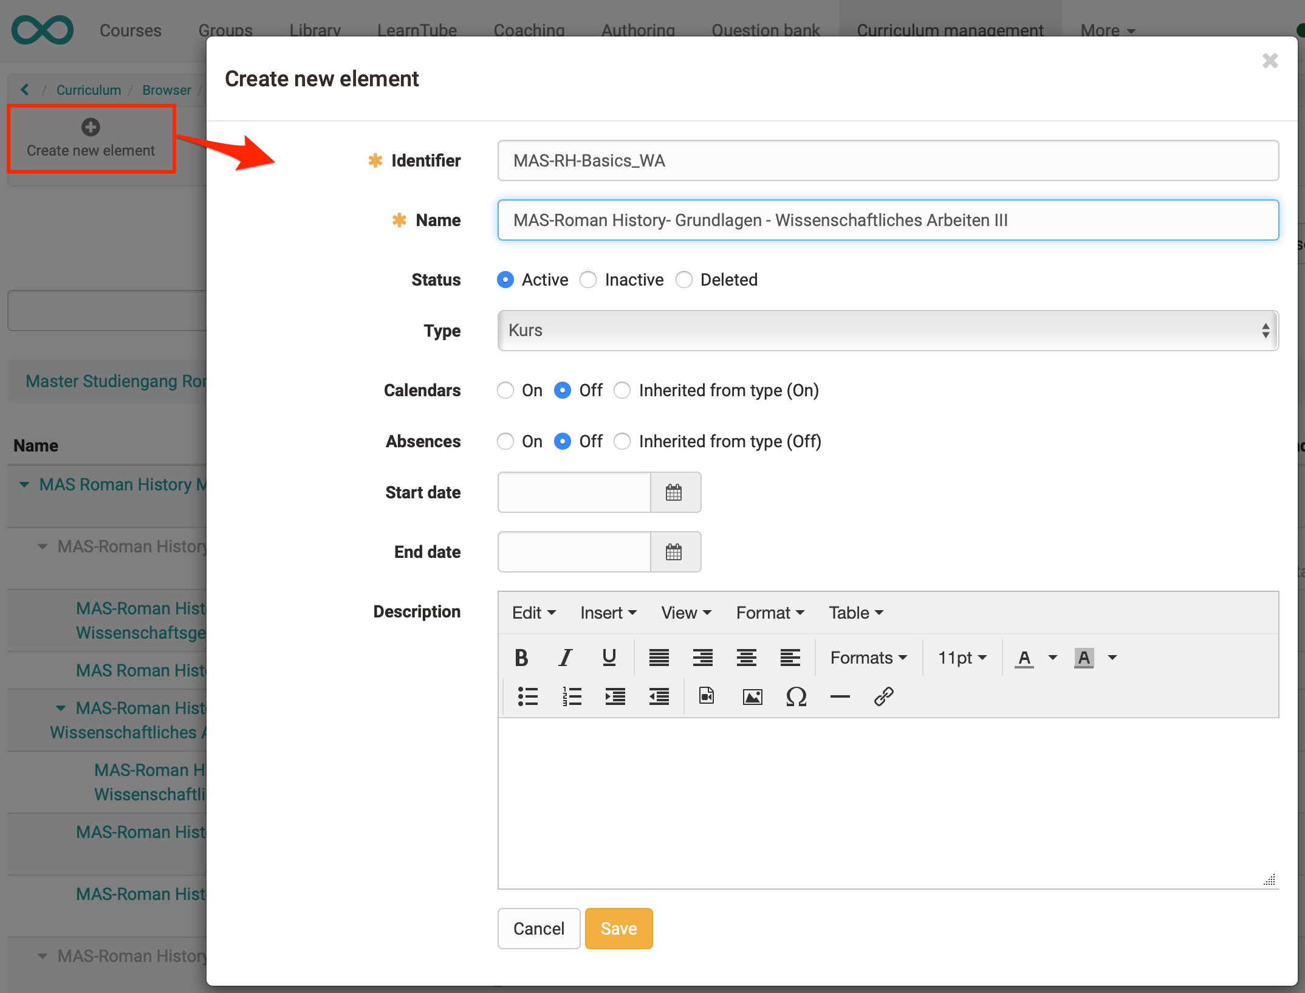This screenshot has width=1305, height=993.
Task: Open the More navigation dropdown
Action: click(1108, 30)
